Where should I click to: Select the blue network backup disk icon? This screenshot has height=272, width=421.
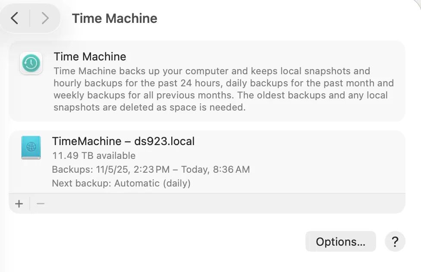tap(31, 148)
